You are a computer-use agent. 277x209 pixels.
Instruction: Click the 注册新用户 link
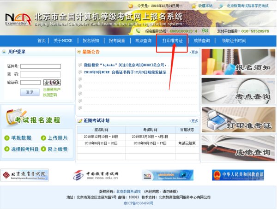click(x=52, y=90)
